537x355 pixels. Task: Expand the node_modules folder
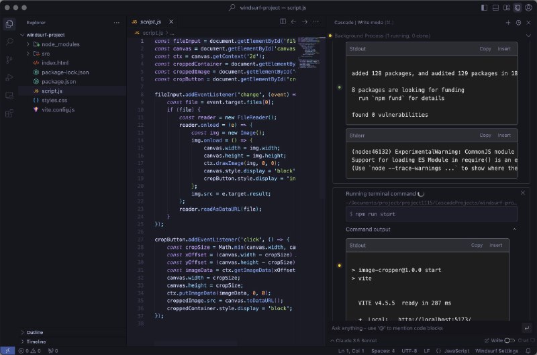tap(28, 44)
